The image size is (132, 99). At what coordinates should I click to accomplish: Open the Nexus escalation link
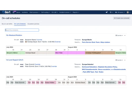click(104, 69)
